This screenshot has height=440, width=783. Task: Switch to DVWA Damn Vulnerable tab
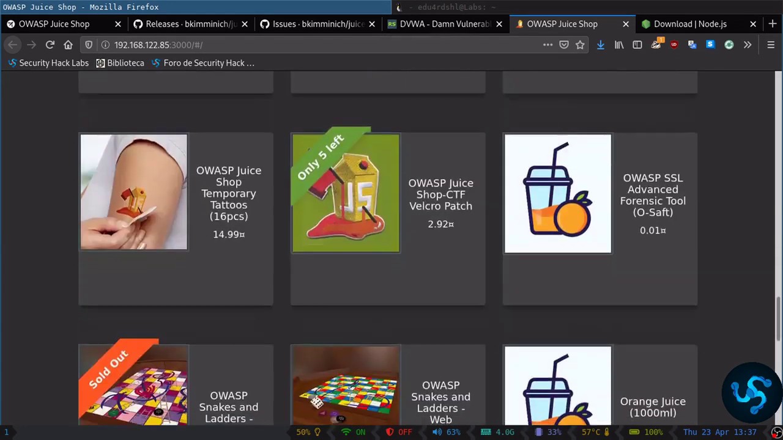(445, 24)
